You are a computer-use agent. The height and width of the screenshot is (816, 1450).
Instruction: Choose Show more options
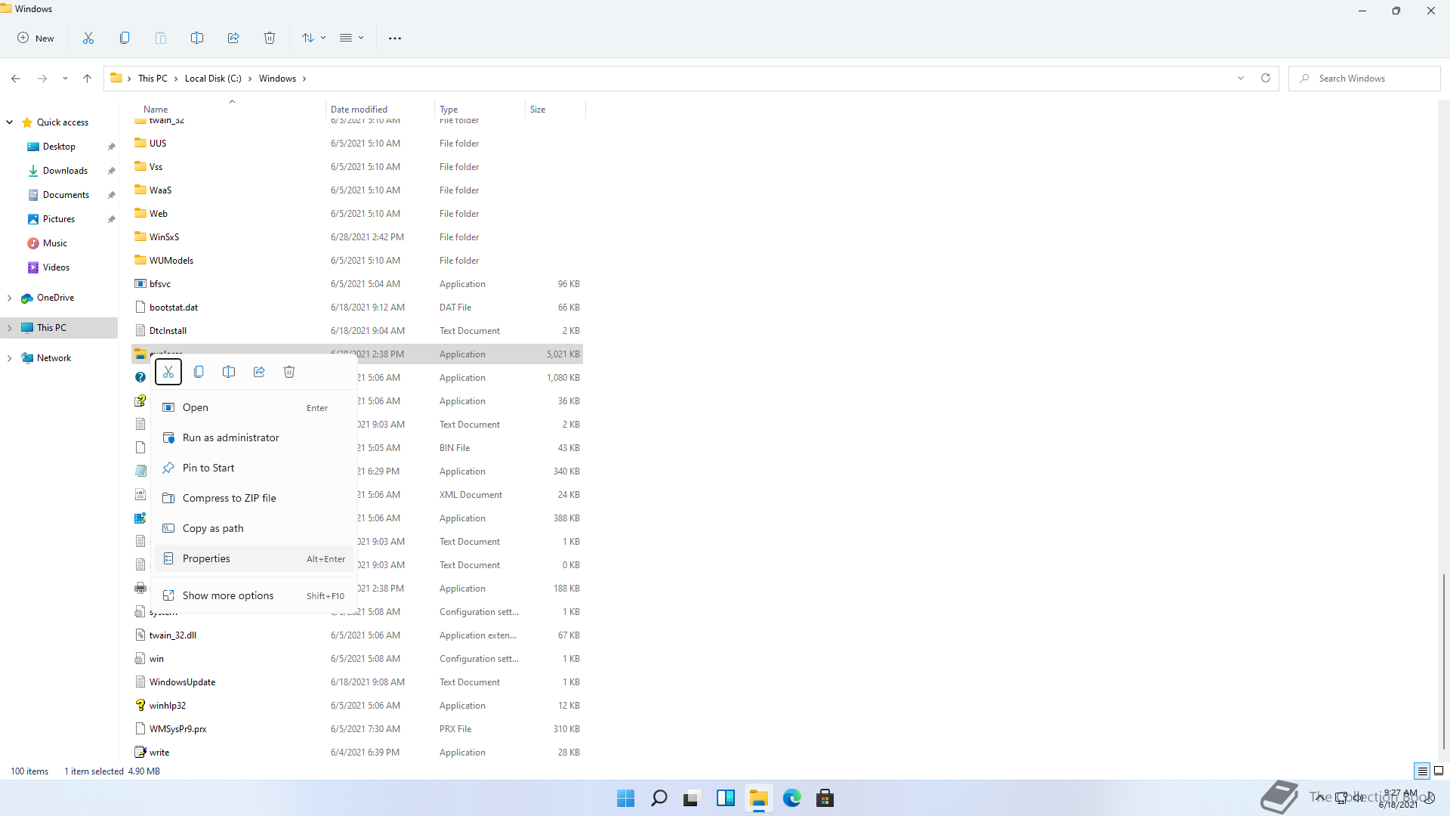[x=254, y=595]
